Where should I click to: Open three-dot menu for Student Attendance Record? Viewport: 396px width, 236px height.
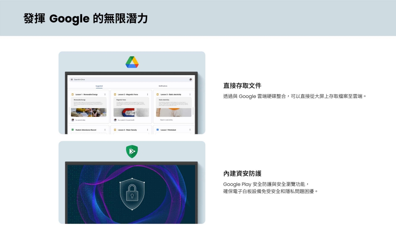[x=105, y=130]
